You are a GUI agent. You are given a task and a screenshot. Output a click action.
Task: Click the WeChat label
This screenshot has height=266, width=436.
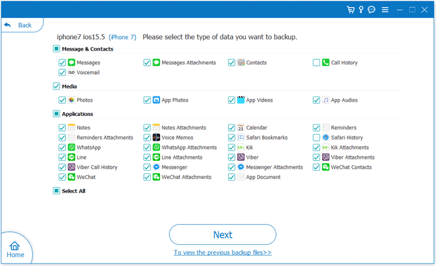[x=86, y=177]
